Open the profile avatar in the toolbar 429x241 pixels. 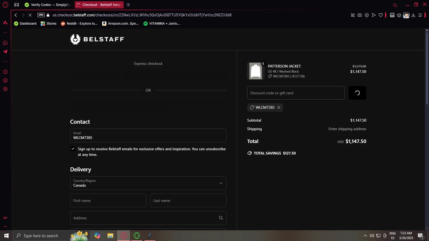(x=406, y=15)
